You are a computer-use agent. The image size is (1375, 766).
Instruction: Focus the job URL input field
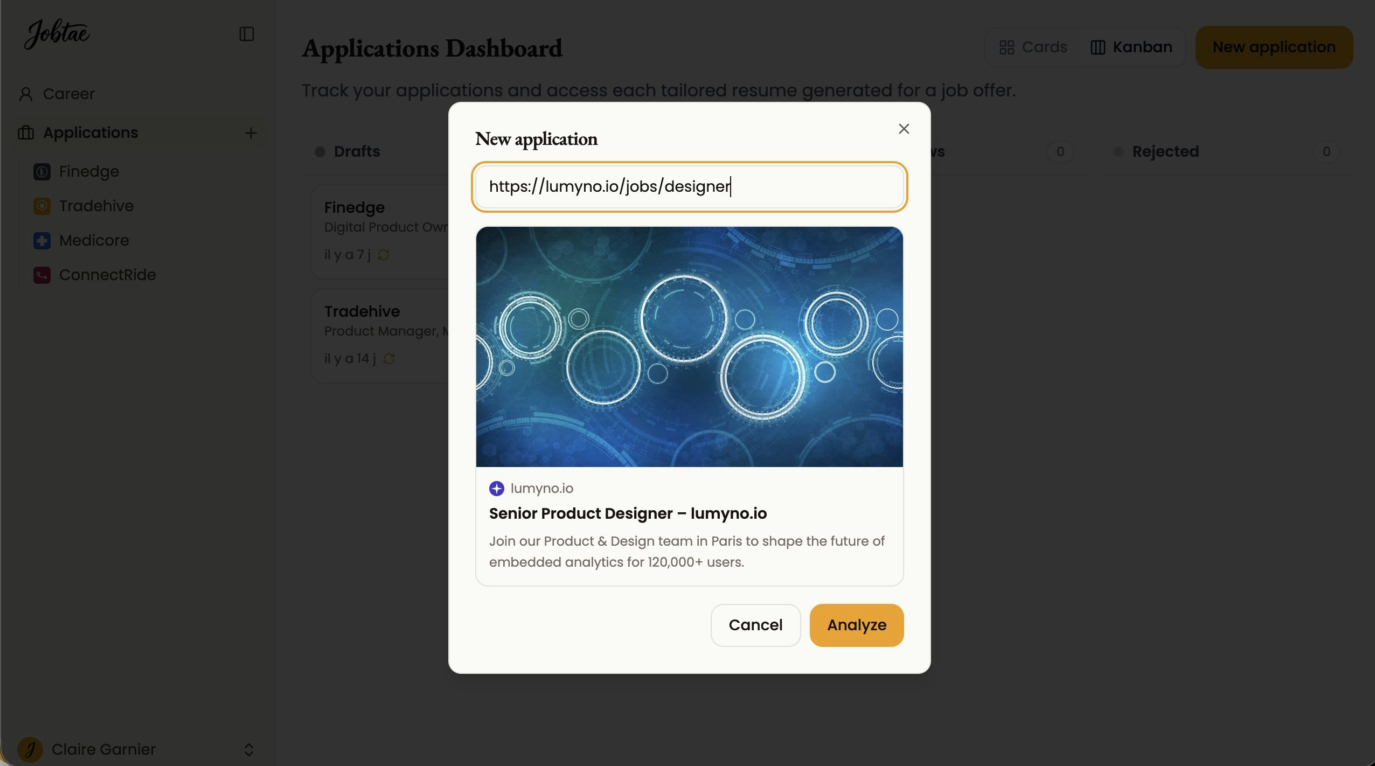(x=690, y=186)
